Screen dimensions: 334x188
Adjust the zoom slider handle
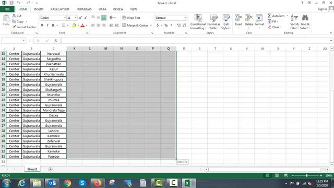(x=307, y=175)
